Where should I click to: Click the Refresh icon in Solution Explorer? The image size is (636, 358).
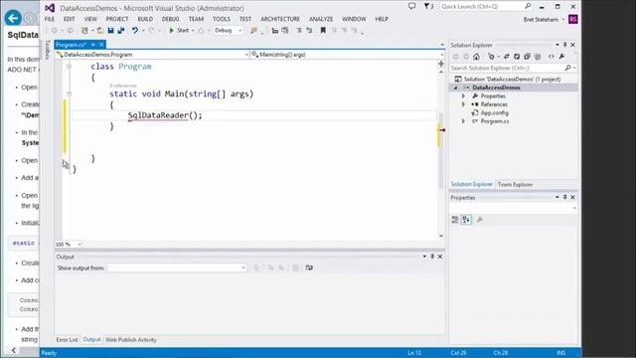517,57
